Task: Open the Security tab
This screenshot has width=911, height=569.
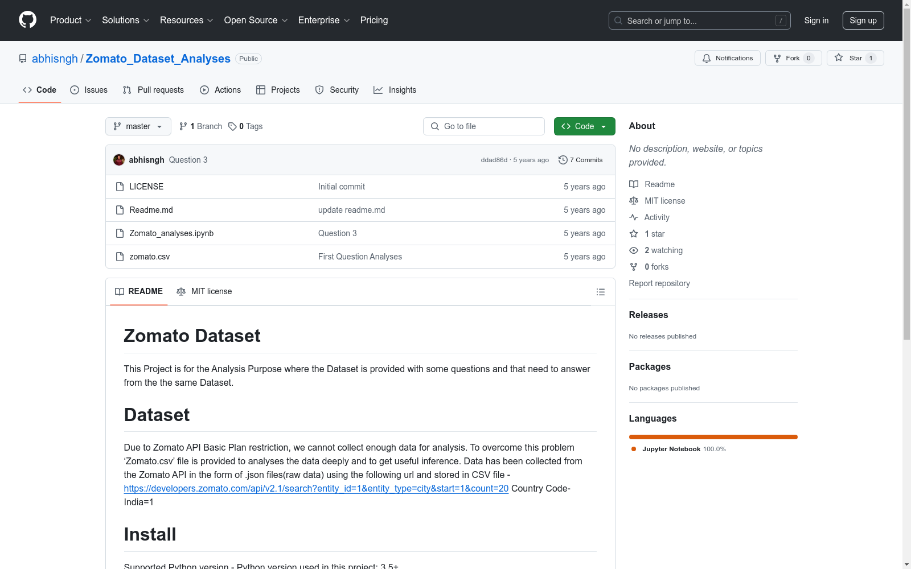Action: click(337, 90)
